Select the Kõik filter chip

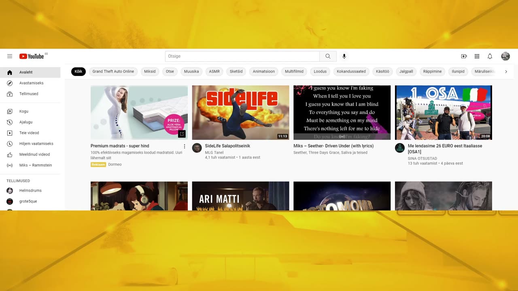point(79,72)
